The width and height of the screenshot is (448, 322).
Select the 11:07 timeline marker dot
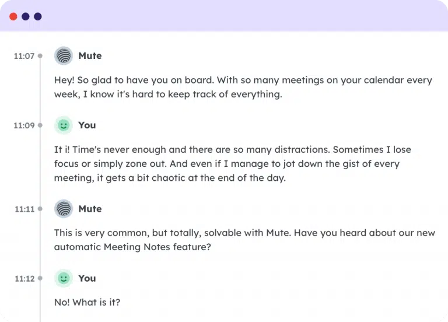coord(40,56)
